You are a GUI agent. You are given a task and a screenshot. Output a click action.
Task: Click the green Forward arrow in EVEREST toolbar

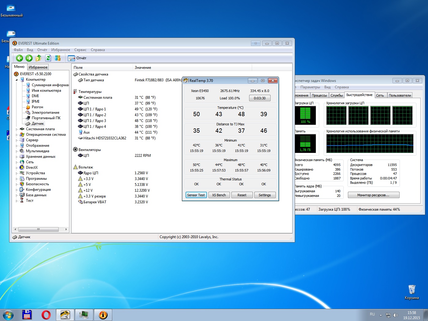(29, 58)
